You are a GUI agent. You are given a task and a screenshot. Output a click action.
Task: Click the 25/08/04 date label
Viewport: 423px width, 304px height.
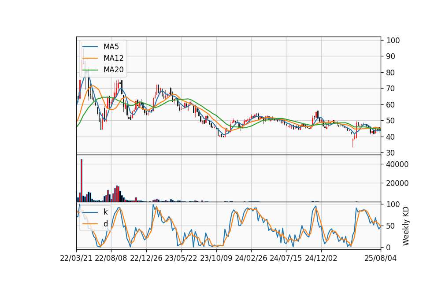380,258
